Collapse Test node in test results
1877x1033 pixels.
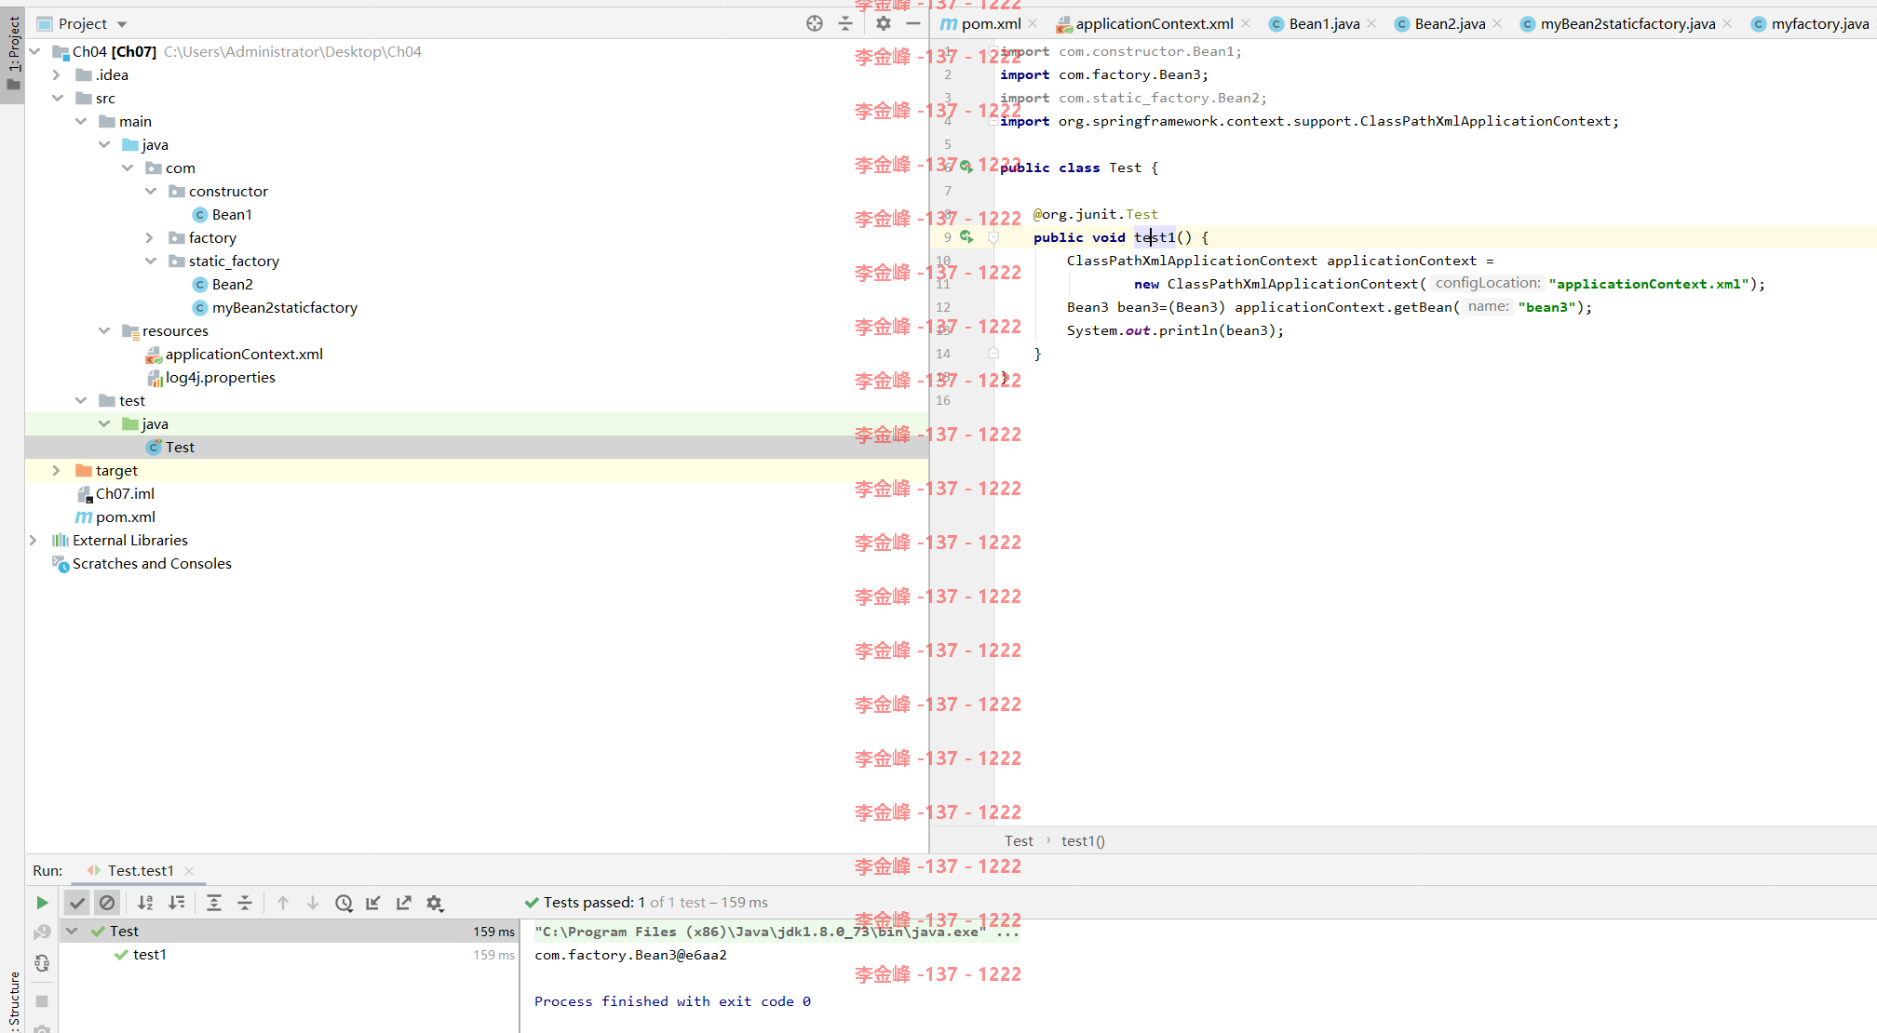(x=72, y=931)
